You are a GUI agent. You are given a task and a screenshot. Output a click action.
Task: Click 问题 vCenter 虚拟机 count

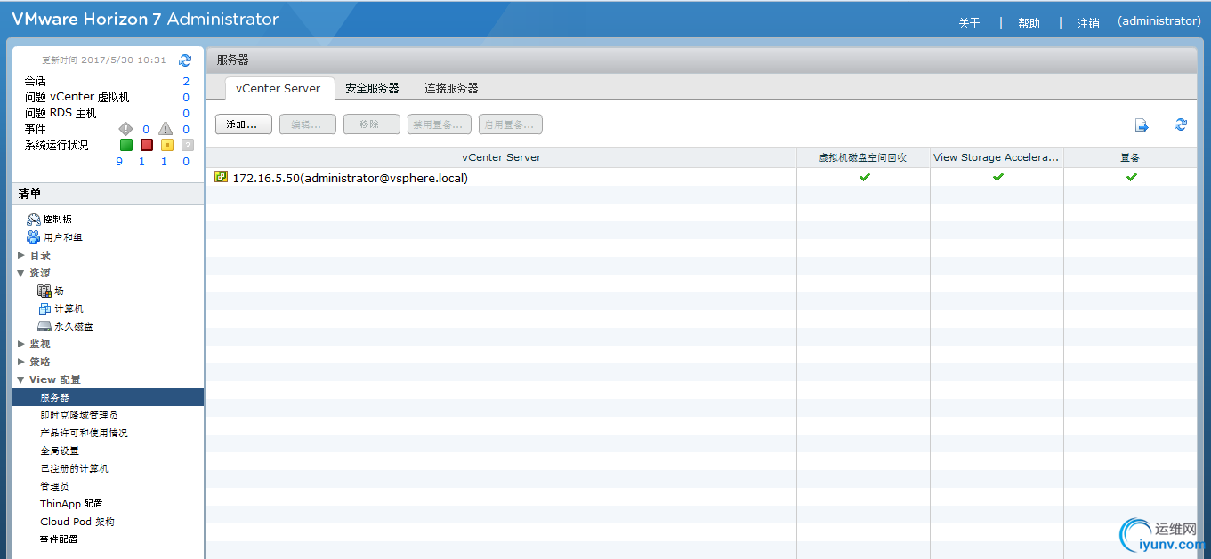(186, 97)
